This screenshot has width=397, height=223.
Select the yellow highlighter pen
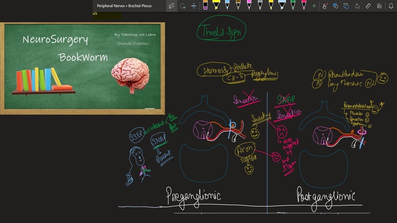click(x=216, y=5)
